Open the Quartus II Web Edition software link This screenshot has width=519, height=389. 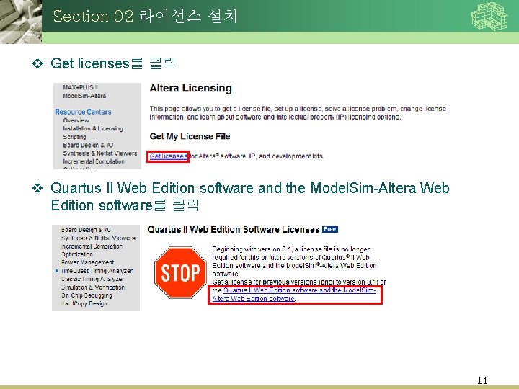tap(294, 295)
